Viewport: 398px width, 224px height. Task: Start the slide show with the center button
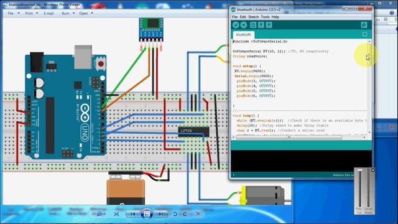click(147, 214)
